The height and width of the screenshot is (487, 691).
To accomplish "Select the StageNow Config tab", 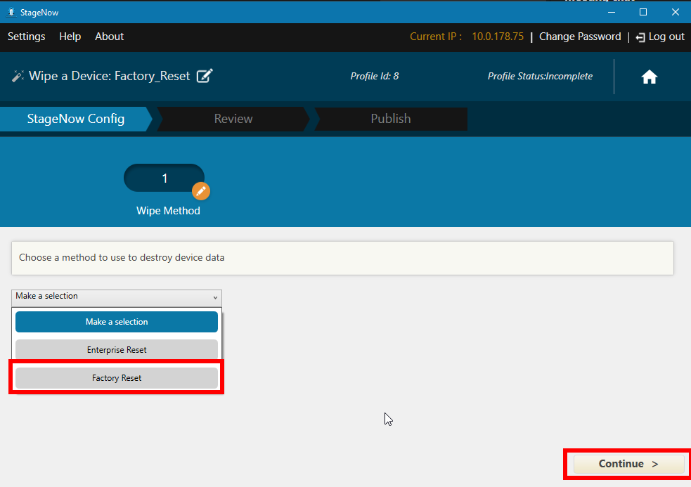I will pos(76,119).
